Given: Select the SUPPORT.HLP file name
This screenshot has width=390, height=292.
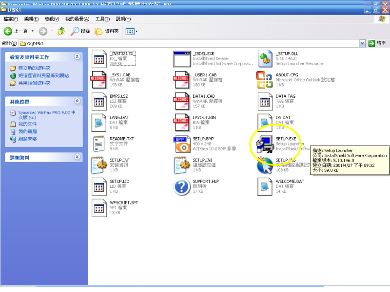Looking at the screenshot, I should coord(206,181).
